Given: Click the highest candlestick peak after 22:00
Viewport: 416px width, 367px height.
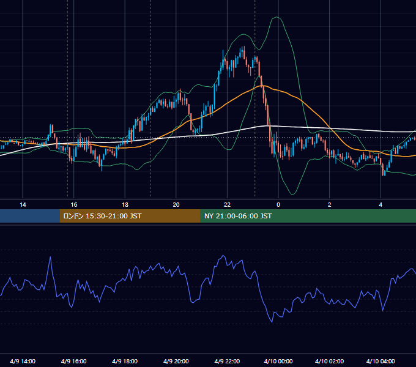Looking at the screenshot, I should [243, 53].
